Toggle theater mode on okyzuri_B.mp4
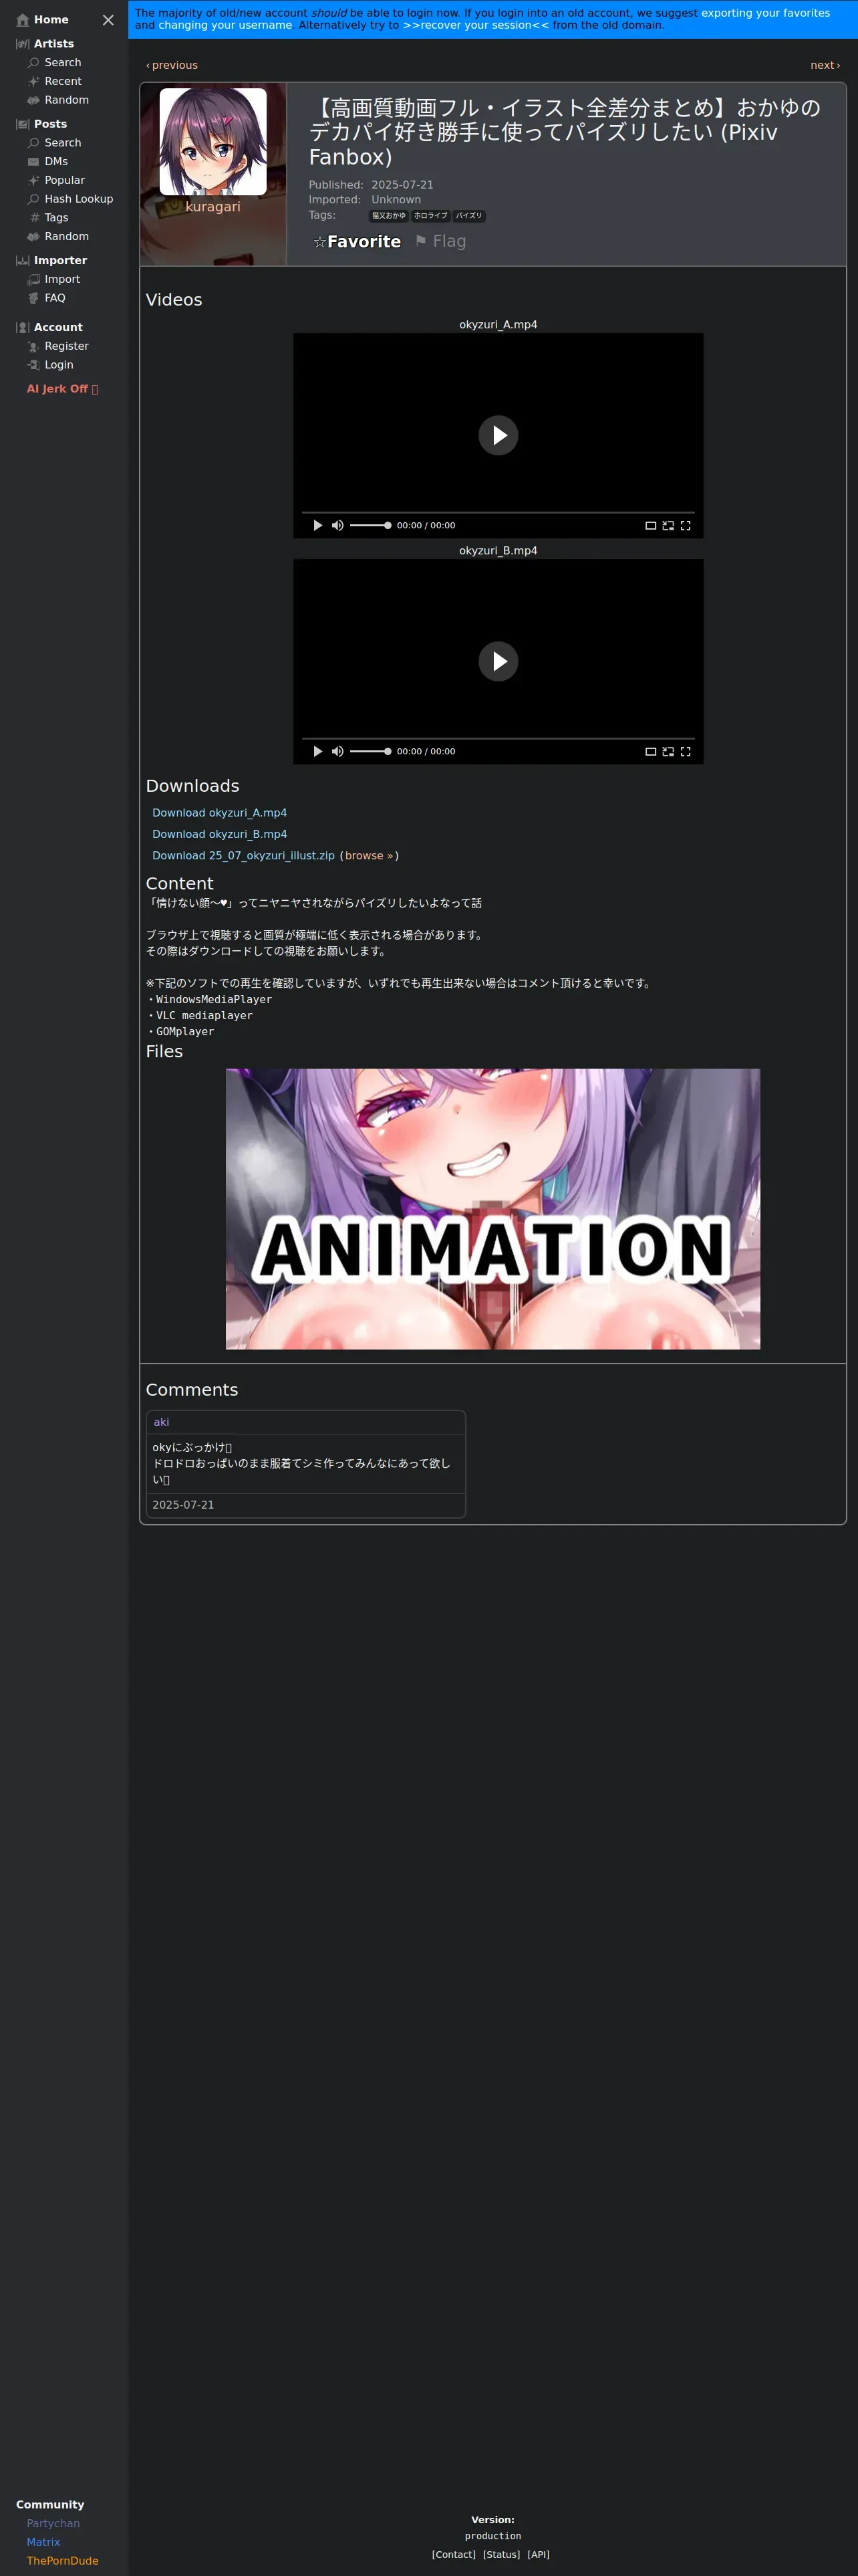The width and height of the screenshot is (858, 2576). click(x=650, y=751)
